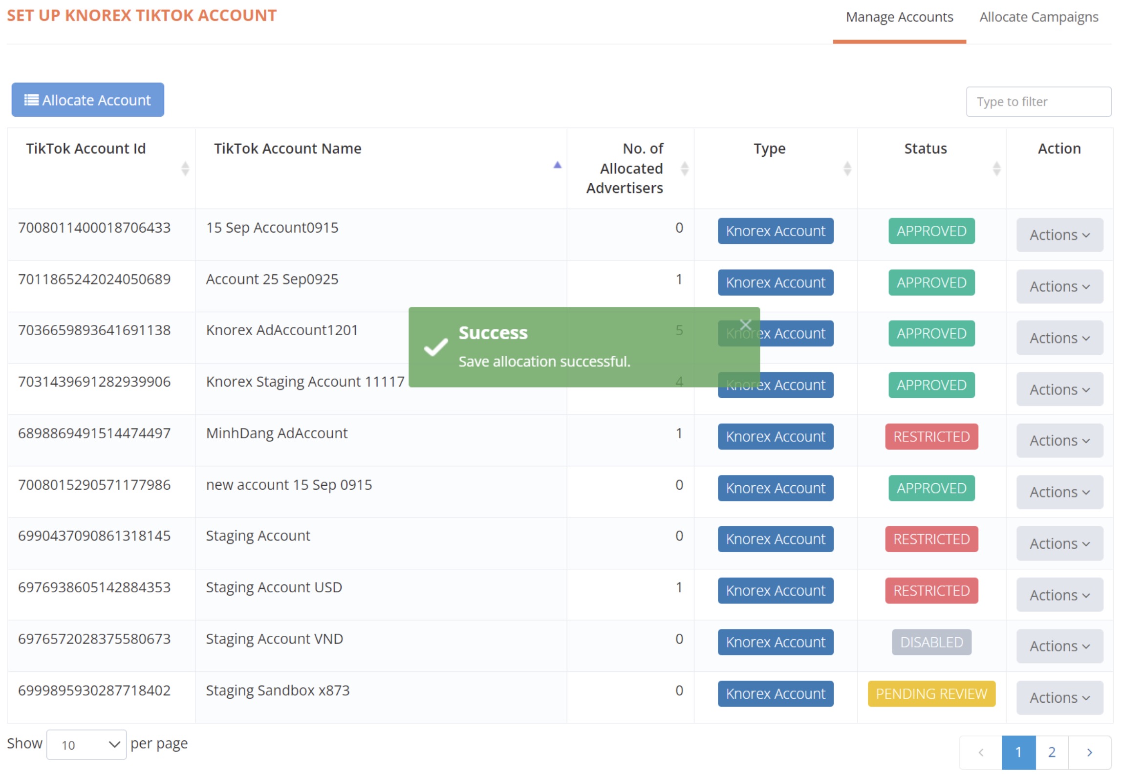Click APPROVED badge for new account 15 Sep 0915
The height and width of the screenshot is (776, 1122).
tap(931, 489)
